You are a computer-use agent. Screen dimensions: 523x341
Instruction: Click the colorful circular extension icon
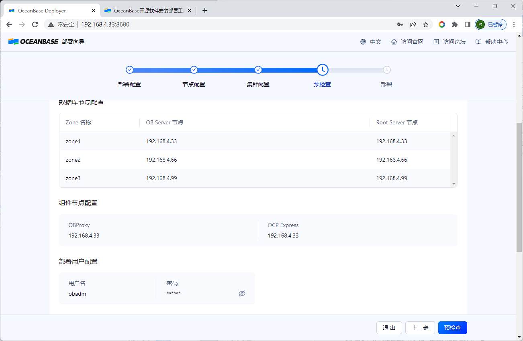[x=442, y=24]
